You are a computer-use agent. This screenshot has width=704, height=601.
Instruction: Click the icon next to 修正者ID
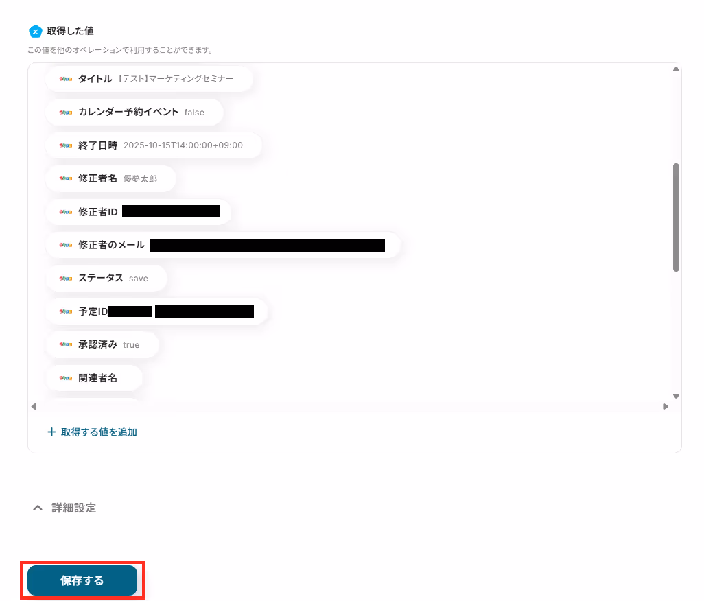coord(66,212)
